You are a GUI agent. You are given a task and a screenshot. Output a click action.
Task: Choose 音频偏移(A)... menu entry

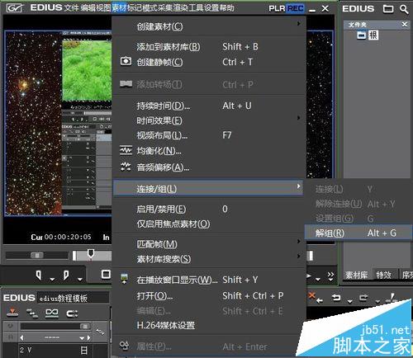(x=209, y=167)
